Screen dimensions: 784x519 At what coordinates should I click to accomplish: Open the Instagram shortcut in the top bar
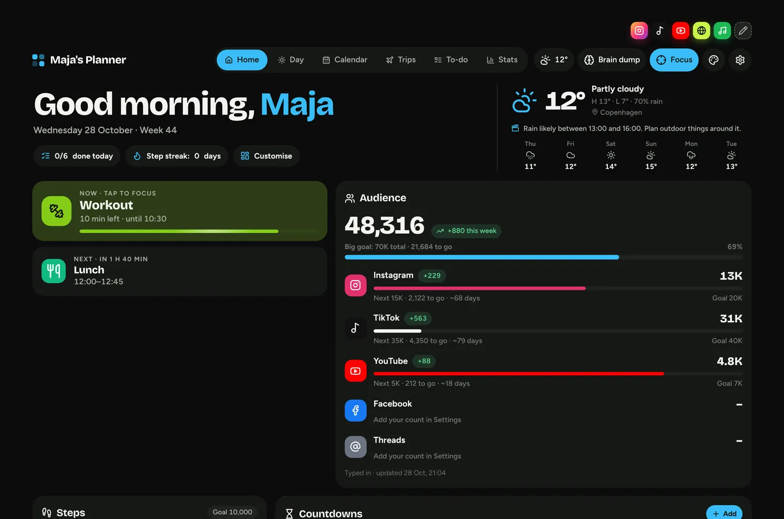pos(639,30)
